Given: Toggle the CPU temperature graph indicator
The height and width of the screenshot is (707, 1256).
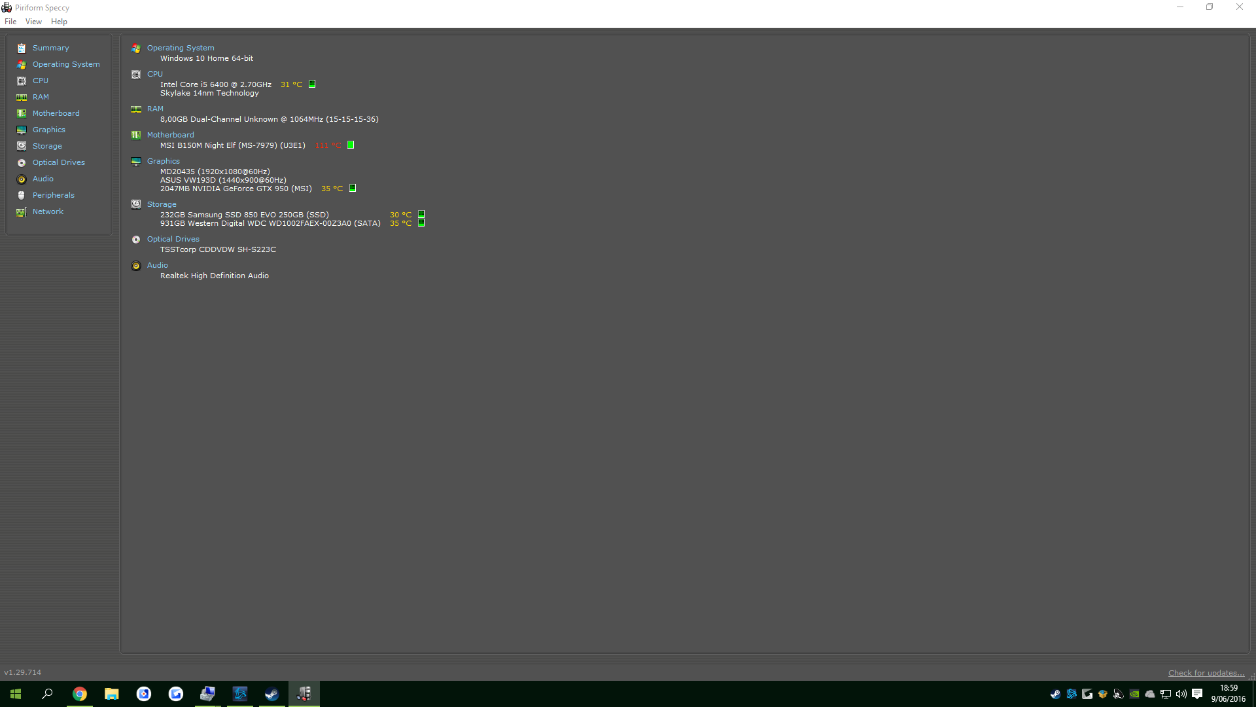Looking at the screenshot, I should [312, 84].
